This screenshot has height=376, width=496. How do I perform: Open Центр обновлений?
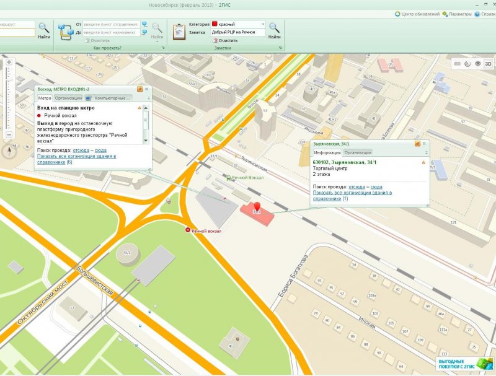[417, 14]
